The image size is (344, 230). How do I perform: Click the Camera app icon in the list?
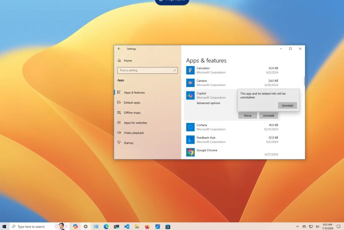(190, 83)
